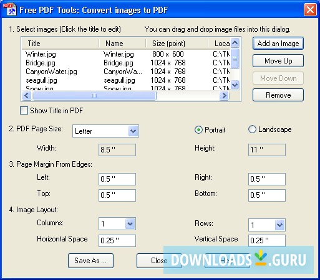Select the Bridge.jpg title in list
The height and width of the screenshot is (280, 320).
pyautogui.click(x=41, y=63)
